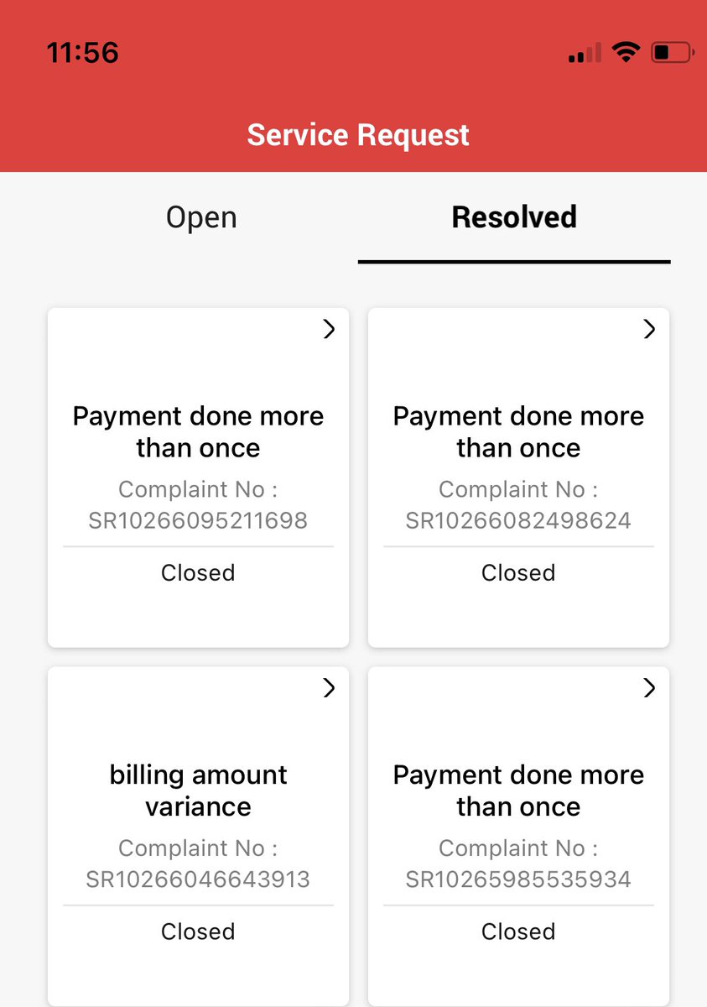Open the billing amount variance title
This screenshot has height=1007, width=707.
point(198,790)
